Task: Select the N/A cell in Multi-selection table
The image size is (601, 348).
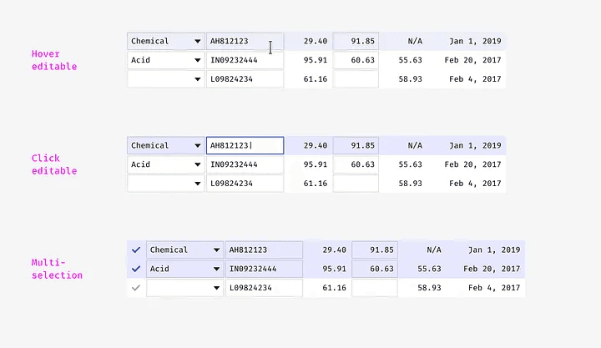Action: [x=434, y=250]
